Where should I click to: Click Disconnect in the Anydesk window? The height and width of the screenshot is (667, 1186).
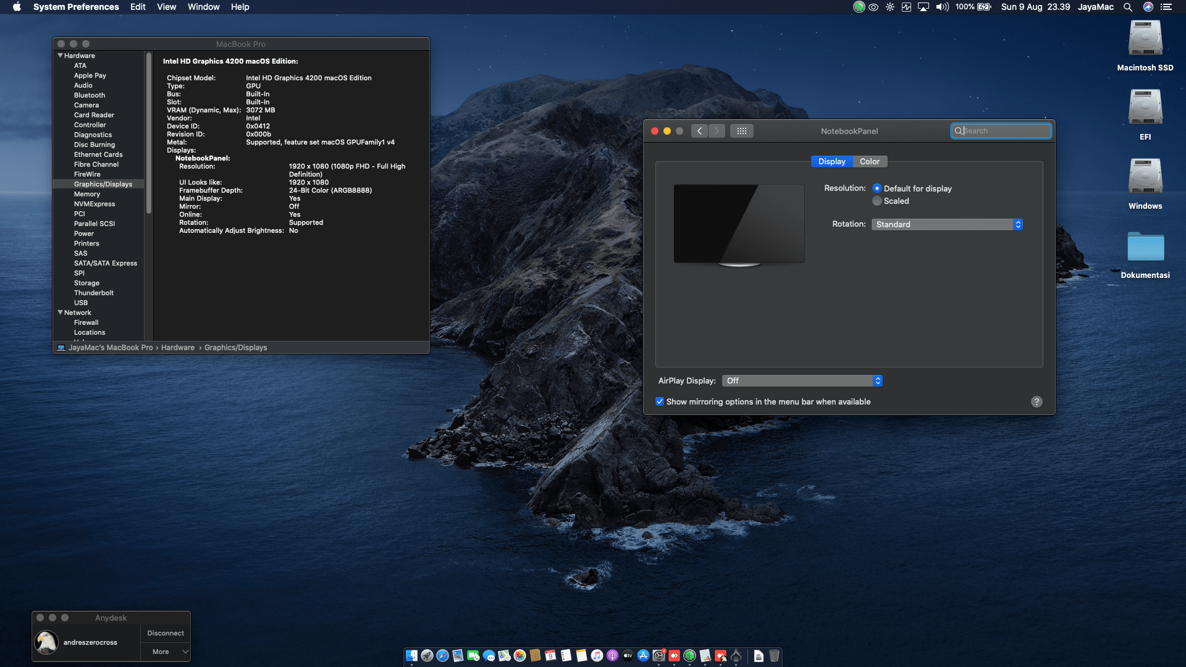[x=166, y=633]
